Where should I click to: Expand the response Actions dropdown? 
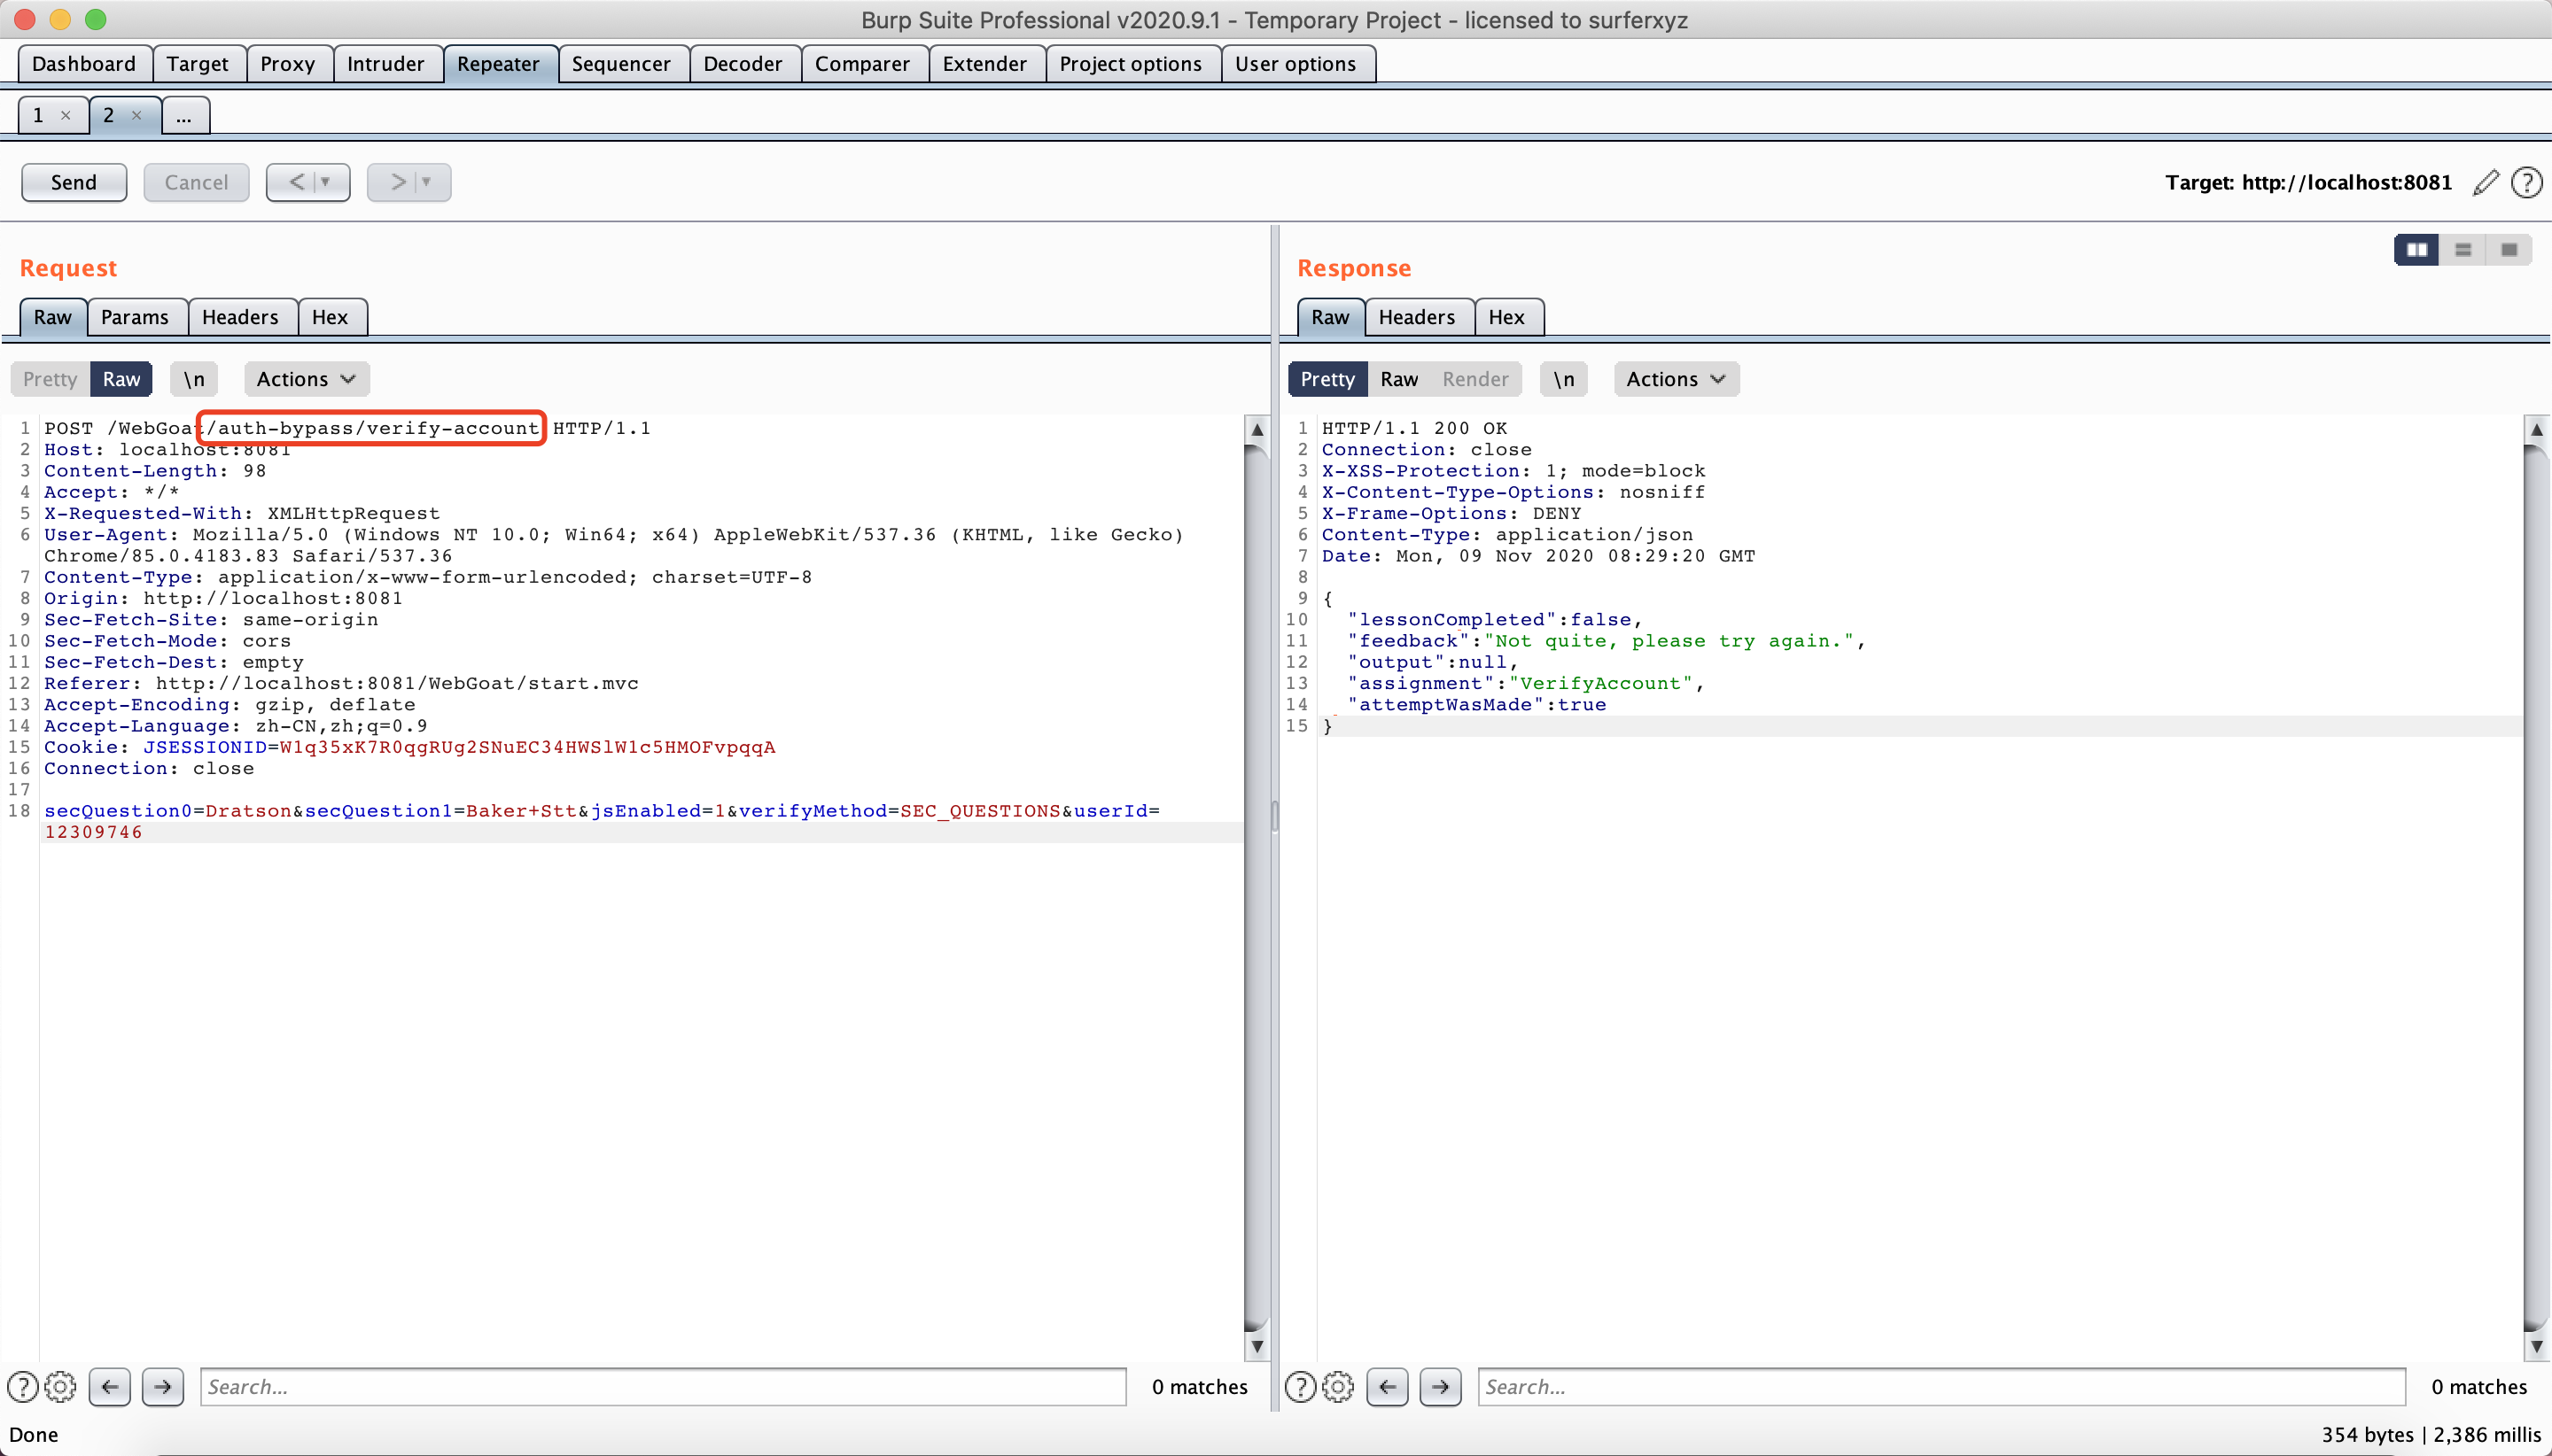1676,379
